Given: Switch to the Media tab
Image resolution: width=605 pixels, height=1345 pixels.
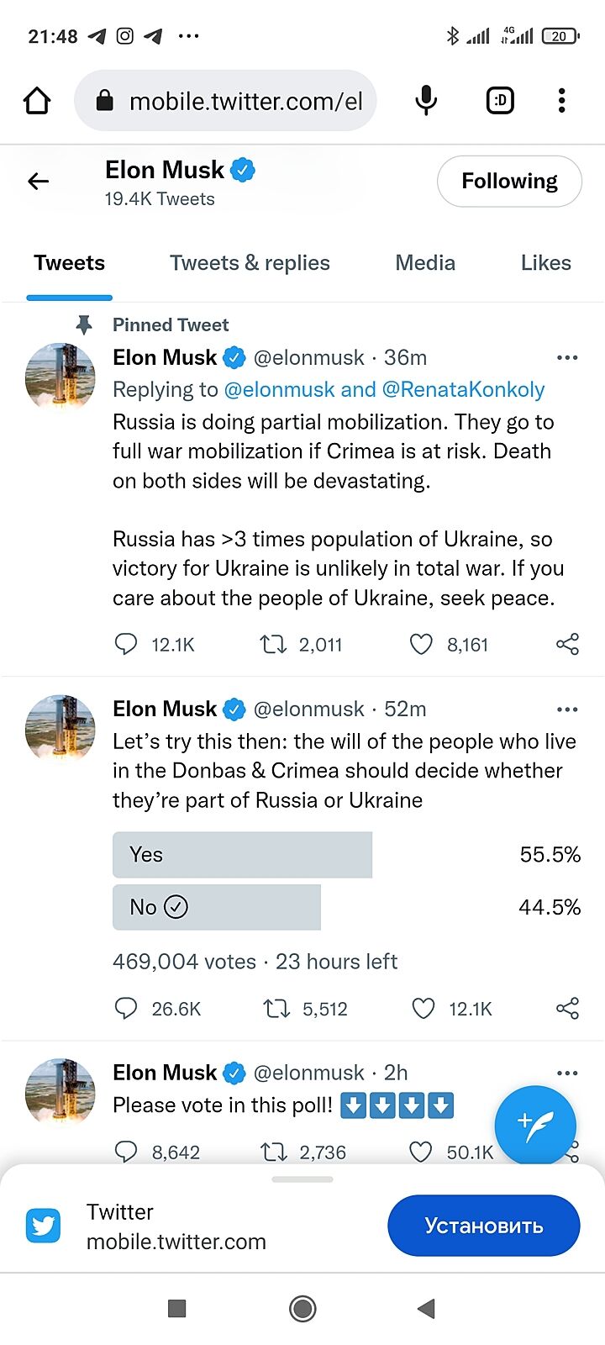Looking at the screenshot, I should point(425,263).
